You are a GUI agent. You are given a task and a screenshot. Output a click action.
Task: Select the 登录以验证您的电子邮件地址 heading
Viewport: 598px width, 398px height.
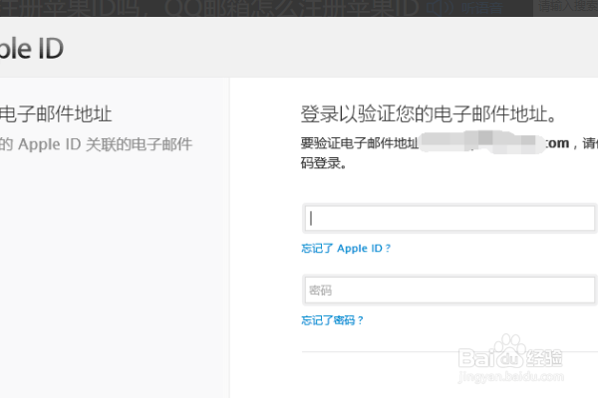[x=429, y=114]
